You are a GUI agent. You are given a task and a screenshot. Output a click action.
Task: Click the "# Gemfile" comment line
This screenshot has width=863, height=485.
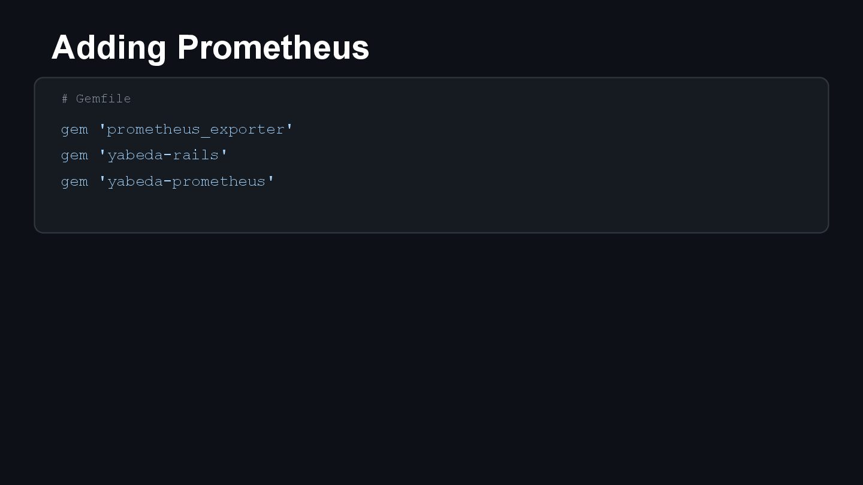point(96,99)
